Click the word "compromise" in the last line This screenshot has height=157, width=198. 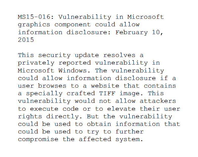(x=38, y=140)
